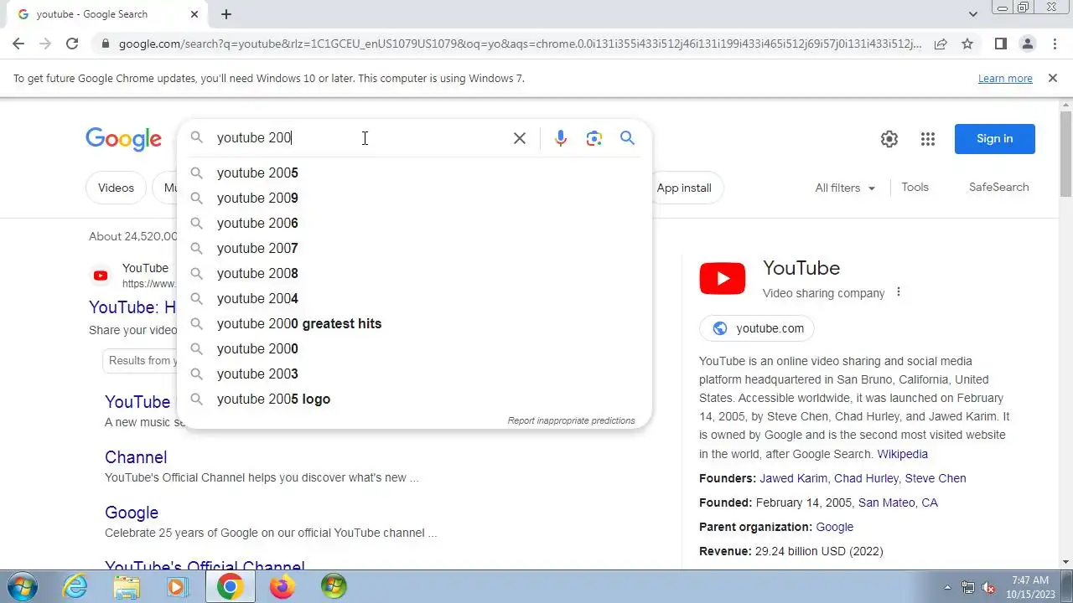Click the Tools button
This screenshot has width=1073, height=603.
point(915,187)
